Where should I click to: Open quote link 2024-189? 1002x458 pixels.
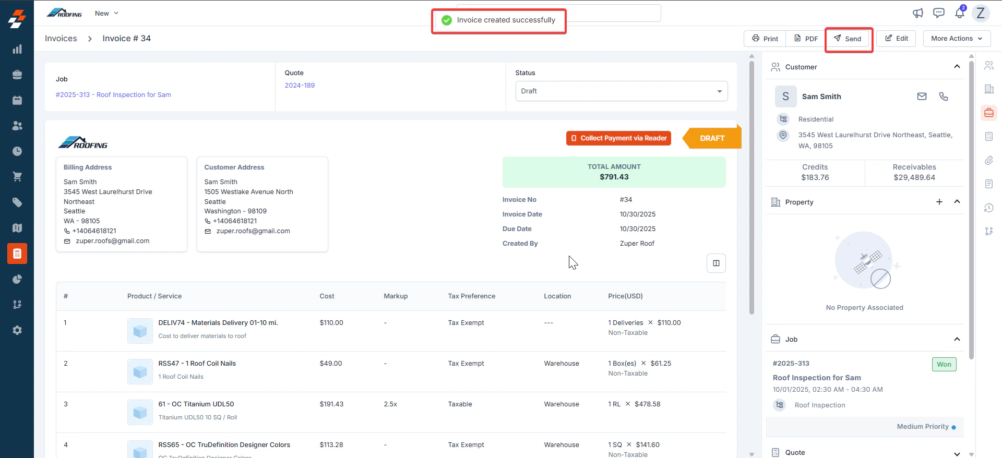(x=300, y=86)
